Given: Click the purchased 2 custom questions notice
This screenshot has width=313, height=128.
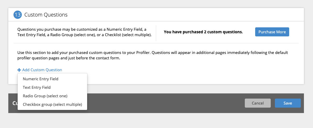Looking at the screenshot, I should tap(203, 32).
